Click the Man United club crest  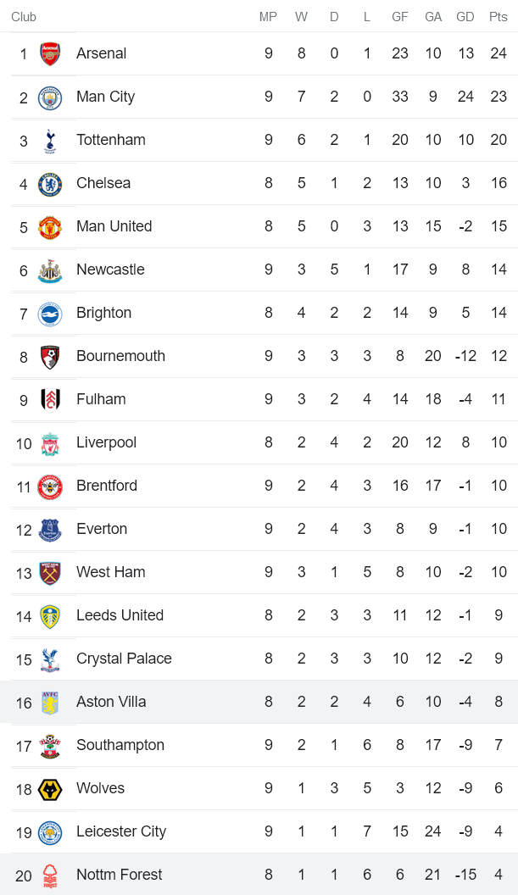pyautogui.click(x=50, y=227)
